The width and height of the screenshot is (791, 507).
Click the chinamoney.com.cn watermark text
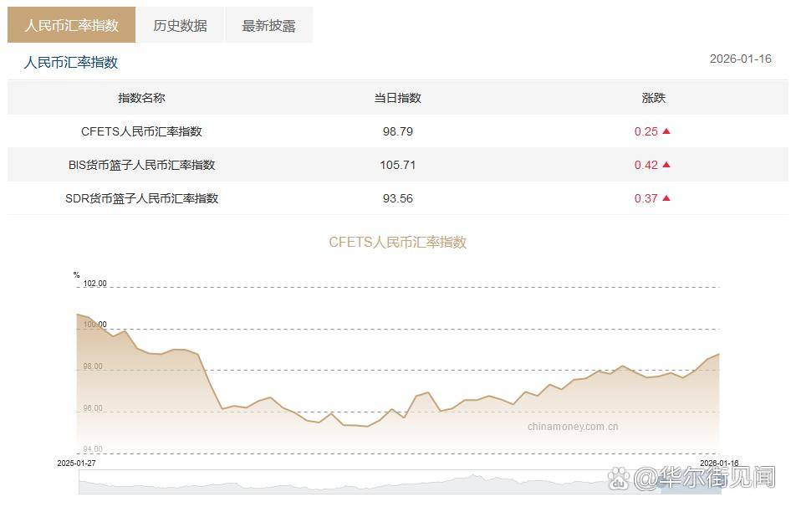[x=573, y=426]
